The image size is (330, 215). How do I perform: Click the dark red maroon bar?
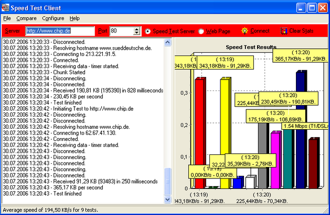pyautogui.click(x=313, y=164)
